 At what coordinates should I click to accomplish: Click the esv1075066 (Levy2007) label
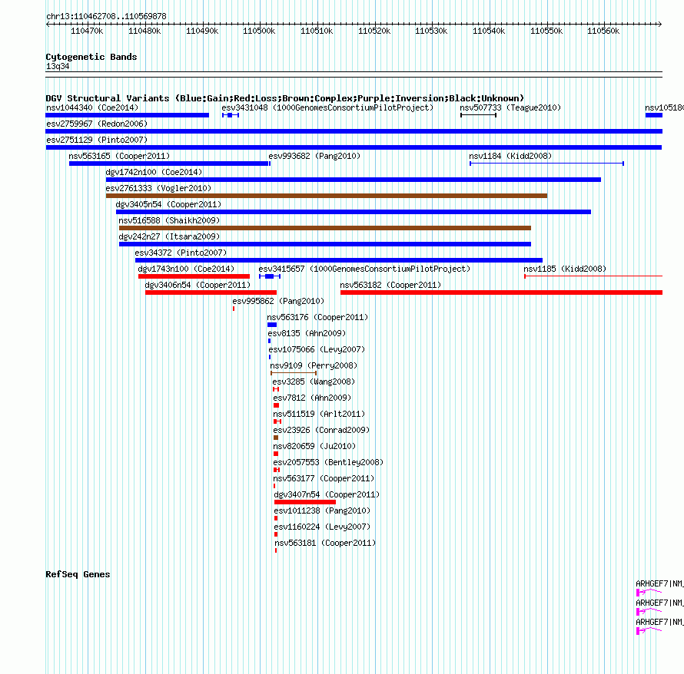pyautogui.click(x=317, y=349)
